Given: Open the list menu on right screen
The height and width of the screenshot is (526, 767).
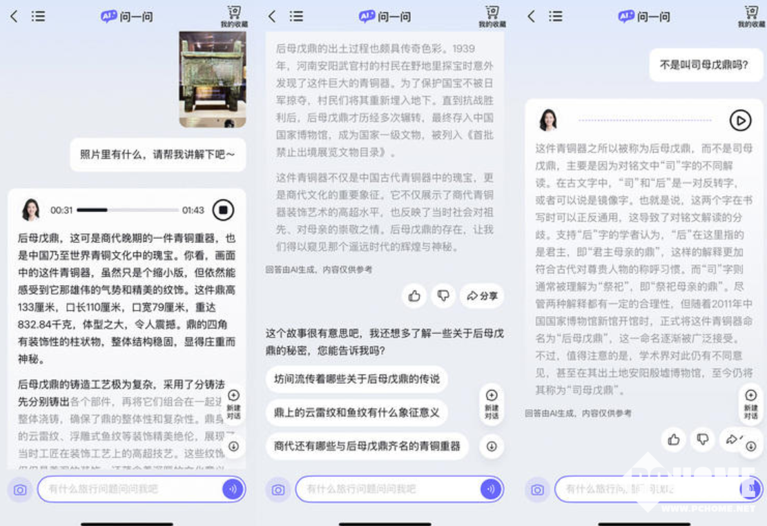Looking at the screenshot, I should click(x=556, y=17).
